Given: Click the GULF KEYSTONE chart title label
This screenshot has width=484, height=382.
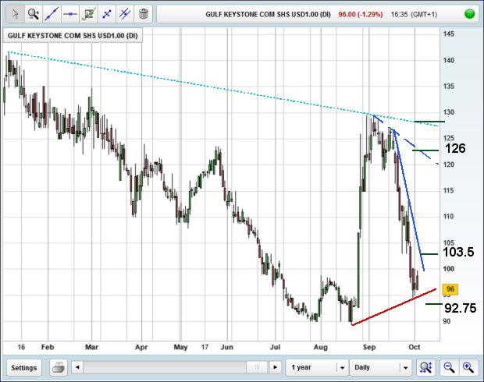Looking at the screenshot, I should click(x=73, y=36).
